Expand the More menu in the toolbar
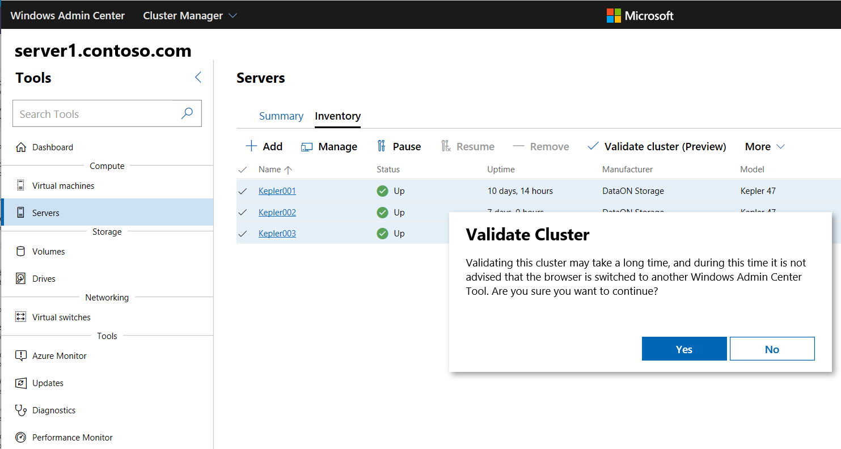The image size is (841, 449). [x=763, y=146]
